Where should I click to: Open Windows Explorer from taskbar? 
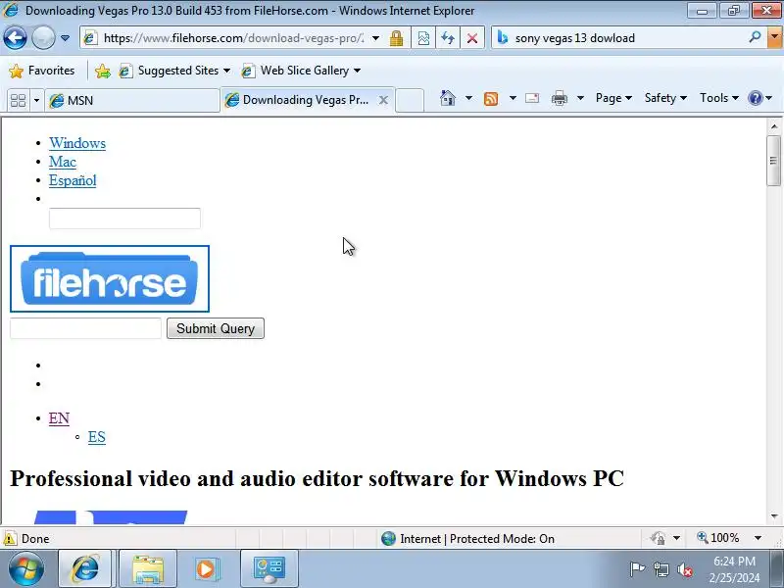tap(148, 568)
